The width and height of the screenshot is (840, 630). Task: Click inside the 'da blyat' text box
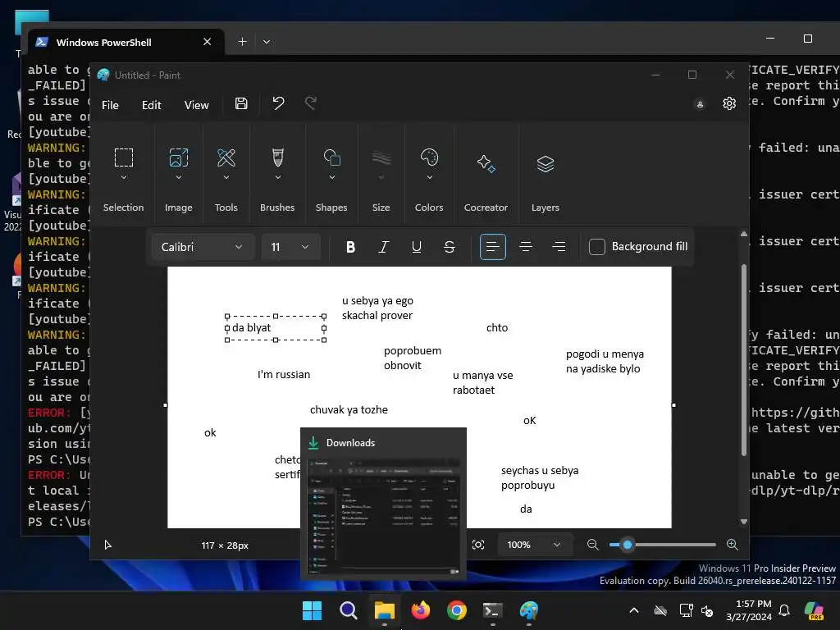coord(276,328)
